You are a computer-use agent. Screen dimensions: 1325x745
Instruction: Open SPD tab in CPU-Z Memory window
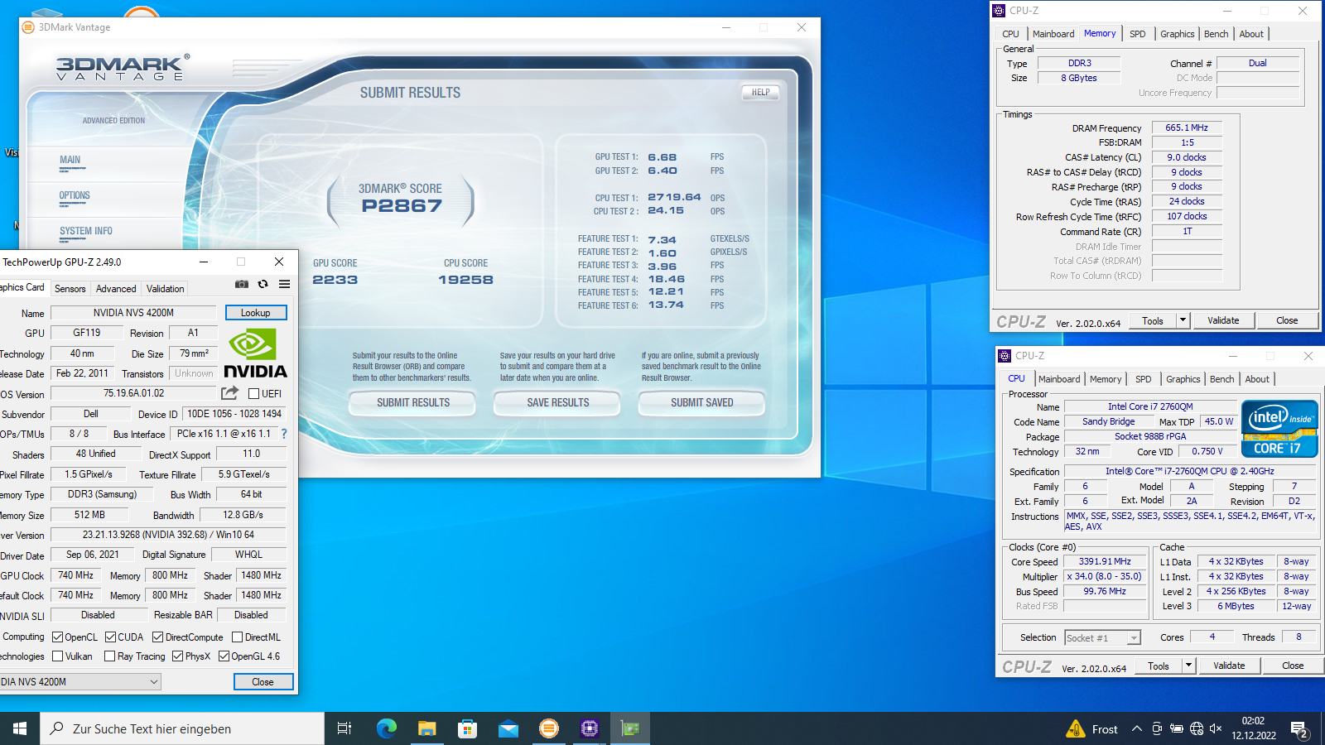pyautogui.click(x=1138, y=34)
